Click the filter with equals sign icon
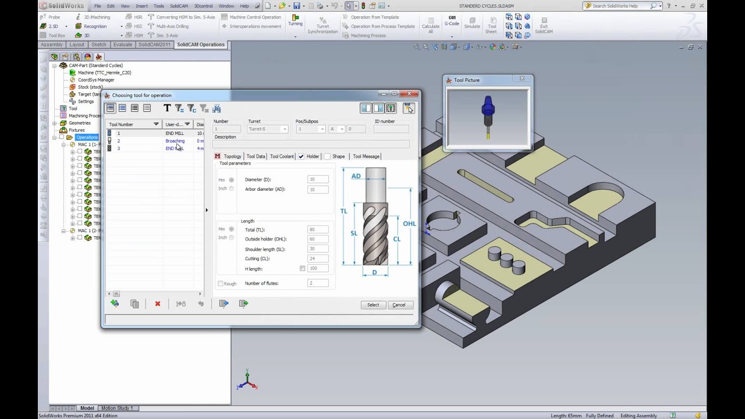Image resolution: width=745 pixels, height=419 pixels. pyautogui.click(x=179, y=108)
